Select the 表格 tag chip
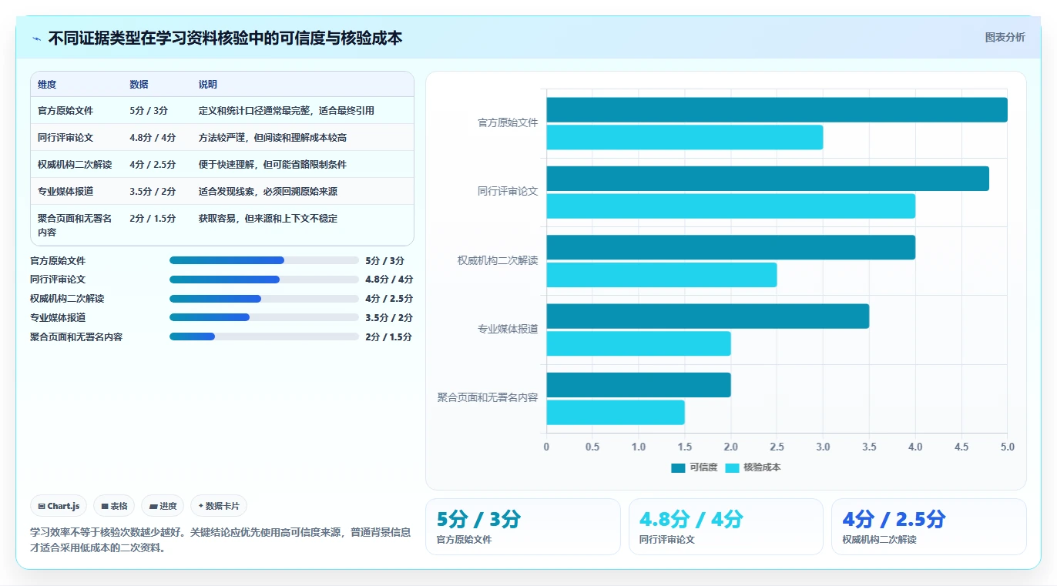The height and width of the screenshot is (586, 1057). point(114,506)
